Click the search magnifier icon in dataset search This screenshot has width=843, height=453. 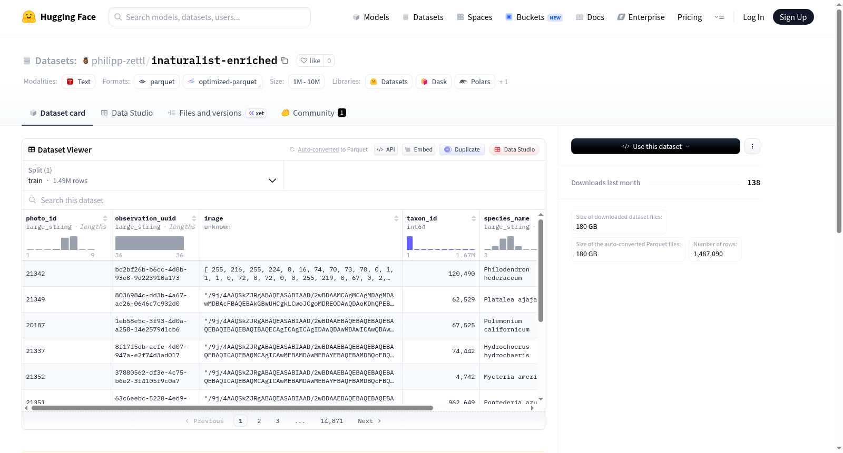33,200
